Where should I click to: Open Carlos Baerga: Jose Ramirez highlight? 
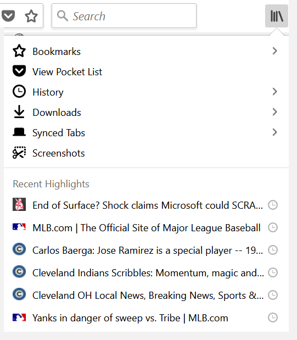coord(147,250)
